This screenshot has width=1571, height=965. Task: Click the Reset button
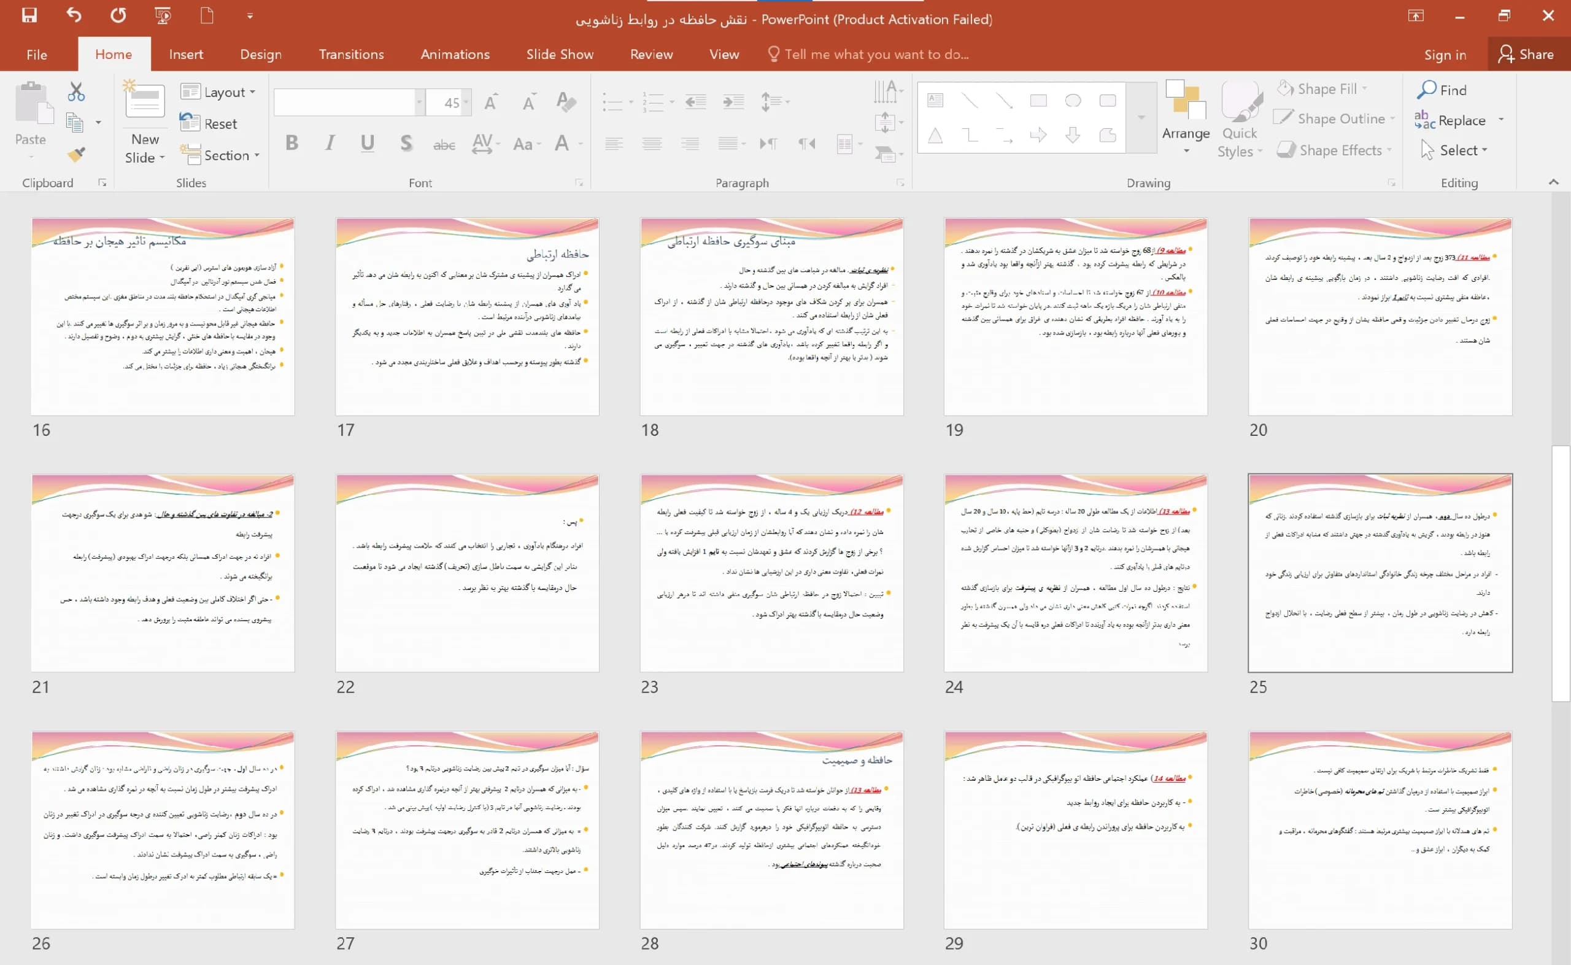pyautogui.click(x=209, y=123)
